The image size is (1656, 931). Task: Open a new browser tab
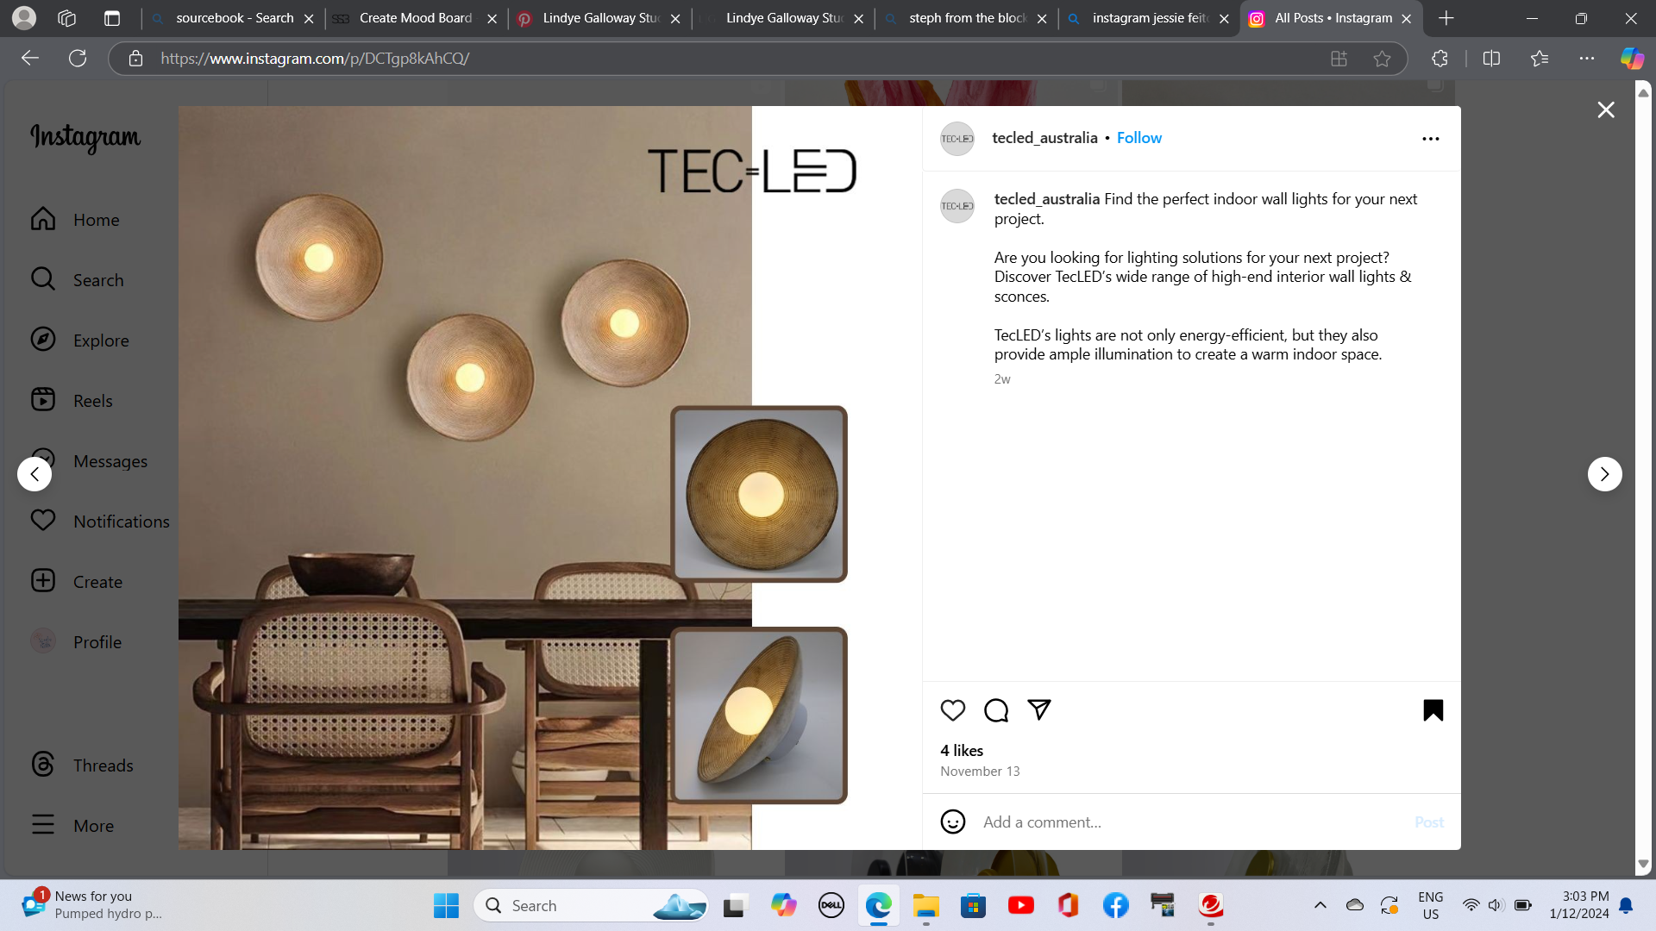1446,18
